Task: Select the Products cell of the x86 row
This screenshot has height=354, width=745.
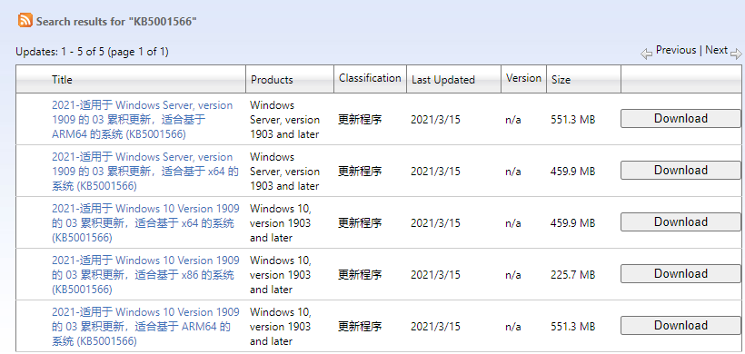Action: click(x=281, y=275)
